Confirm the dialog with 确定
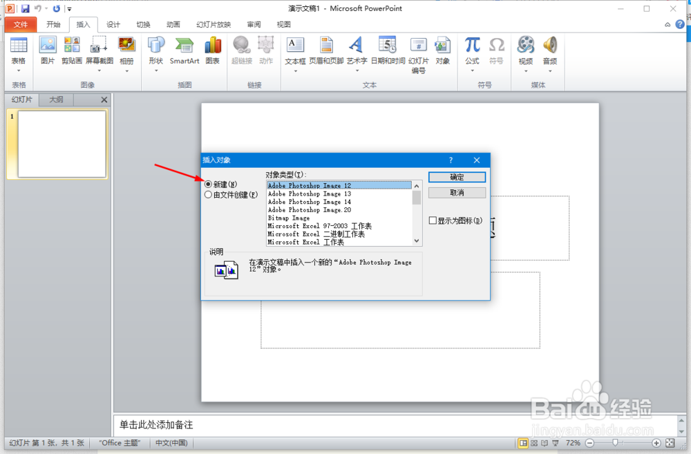 click(457, 177)
